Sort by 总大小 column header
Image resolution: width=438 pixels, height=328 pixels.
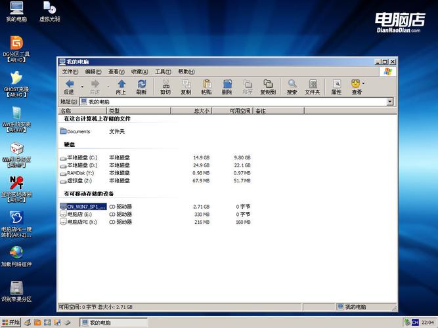click(192, 111)
